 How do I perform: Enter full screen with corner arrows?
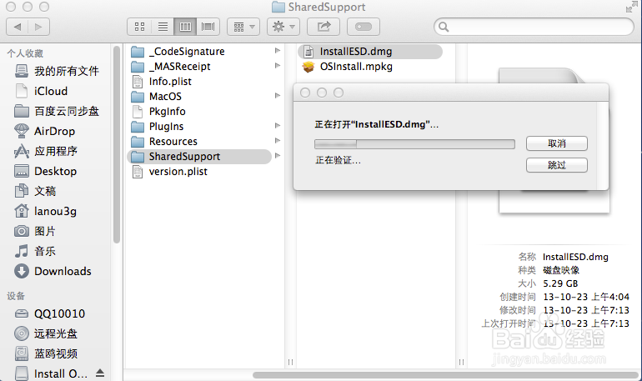click(631, 7)
